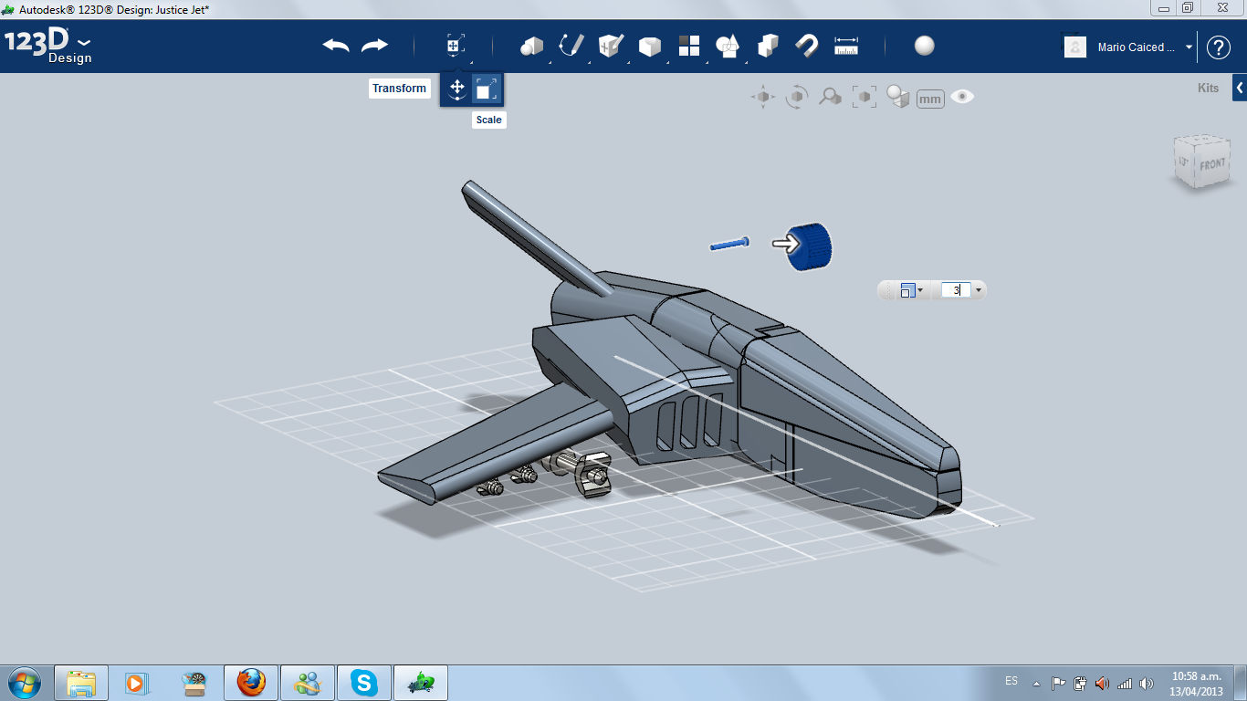Choose the Scale option in Transform flyout
Screen dimensions: 1247x701
tap(487, 89)
